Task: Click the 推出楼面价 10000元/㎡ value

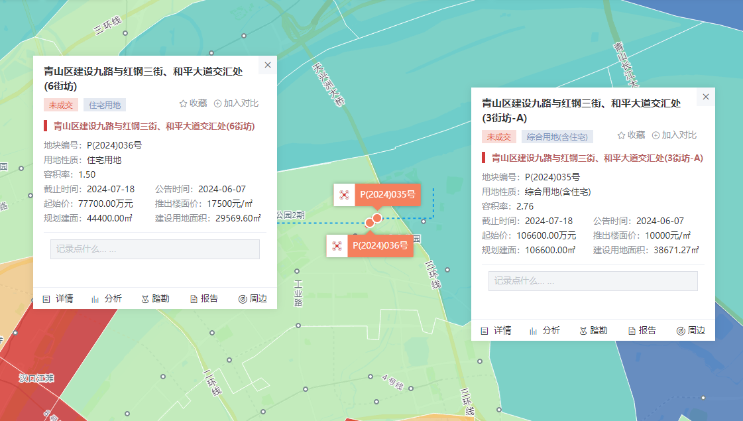Action: click(x=668, y=235)
